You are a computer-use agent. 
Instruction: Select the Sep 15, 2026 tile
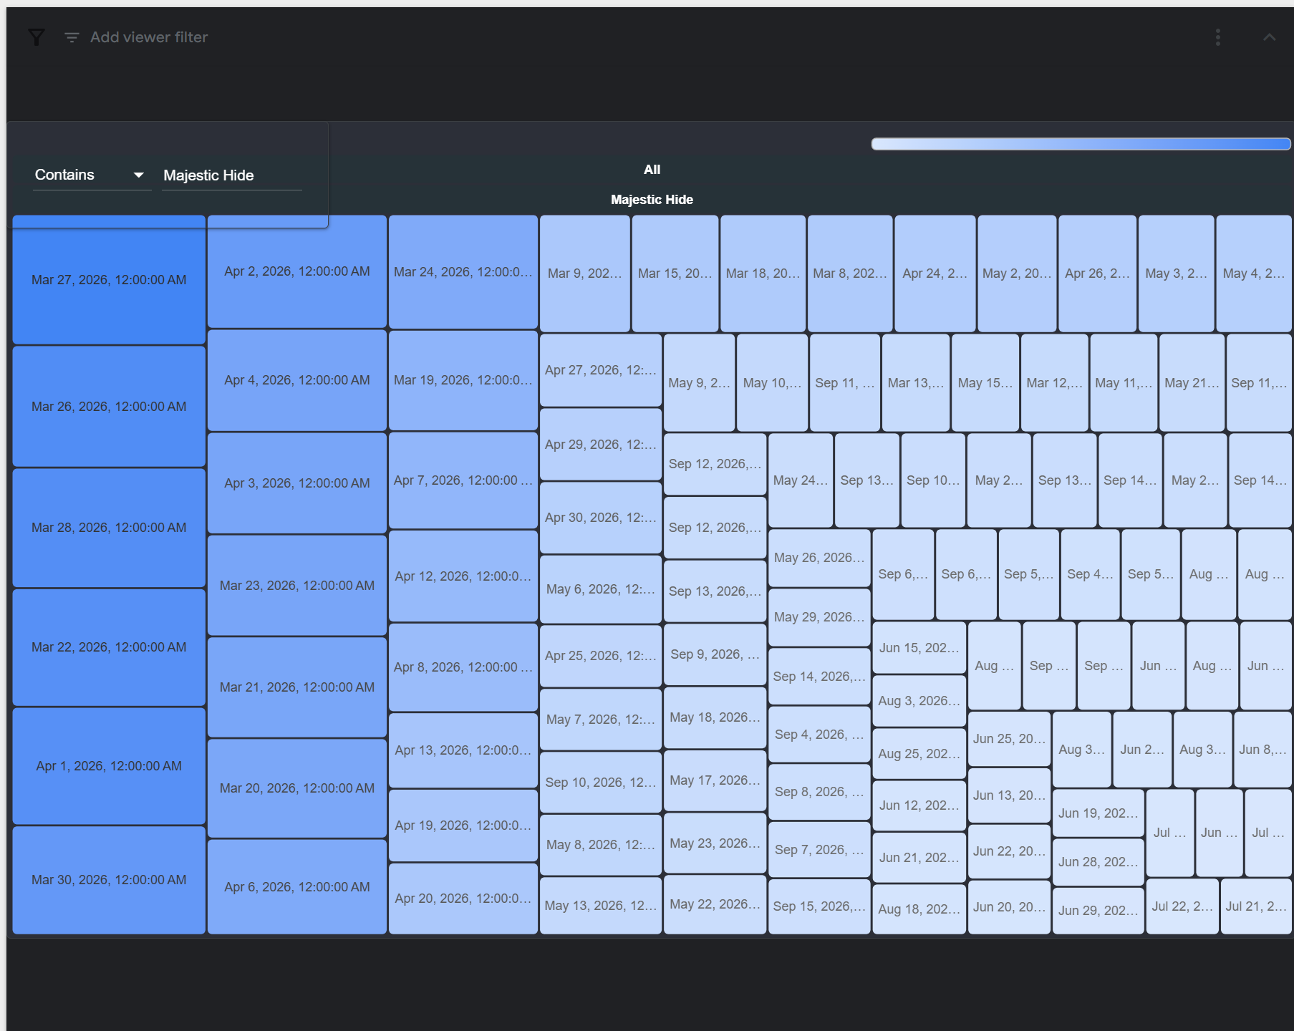(819, 906)
